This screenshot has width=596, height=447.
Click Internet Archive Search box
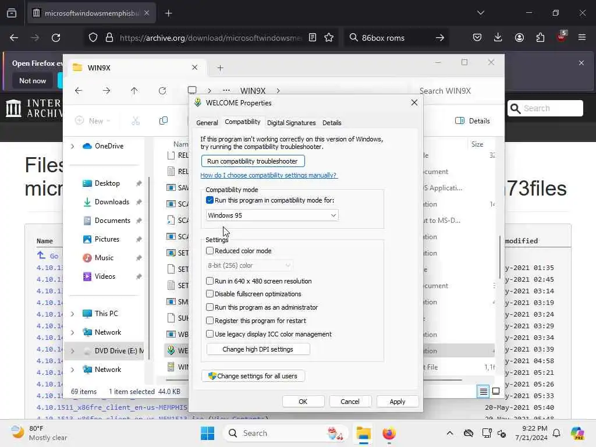545,108
